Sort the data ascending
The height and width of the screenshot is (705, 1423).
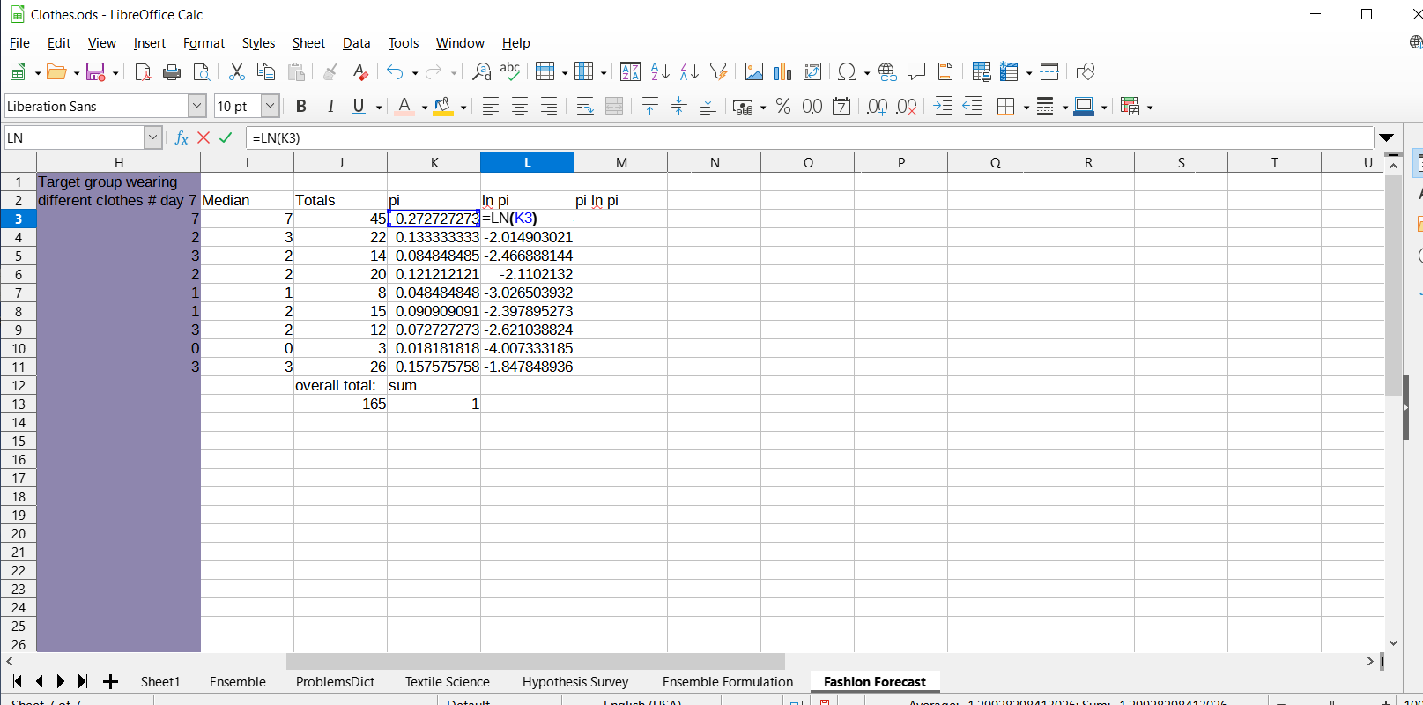660,72
